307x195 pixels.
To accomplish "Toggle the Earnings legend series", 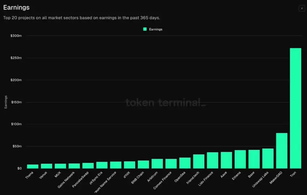I will pyautogui.click(x=156, y=29).
